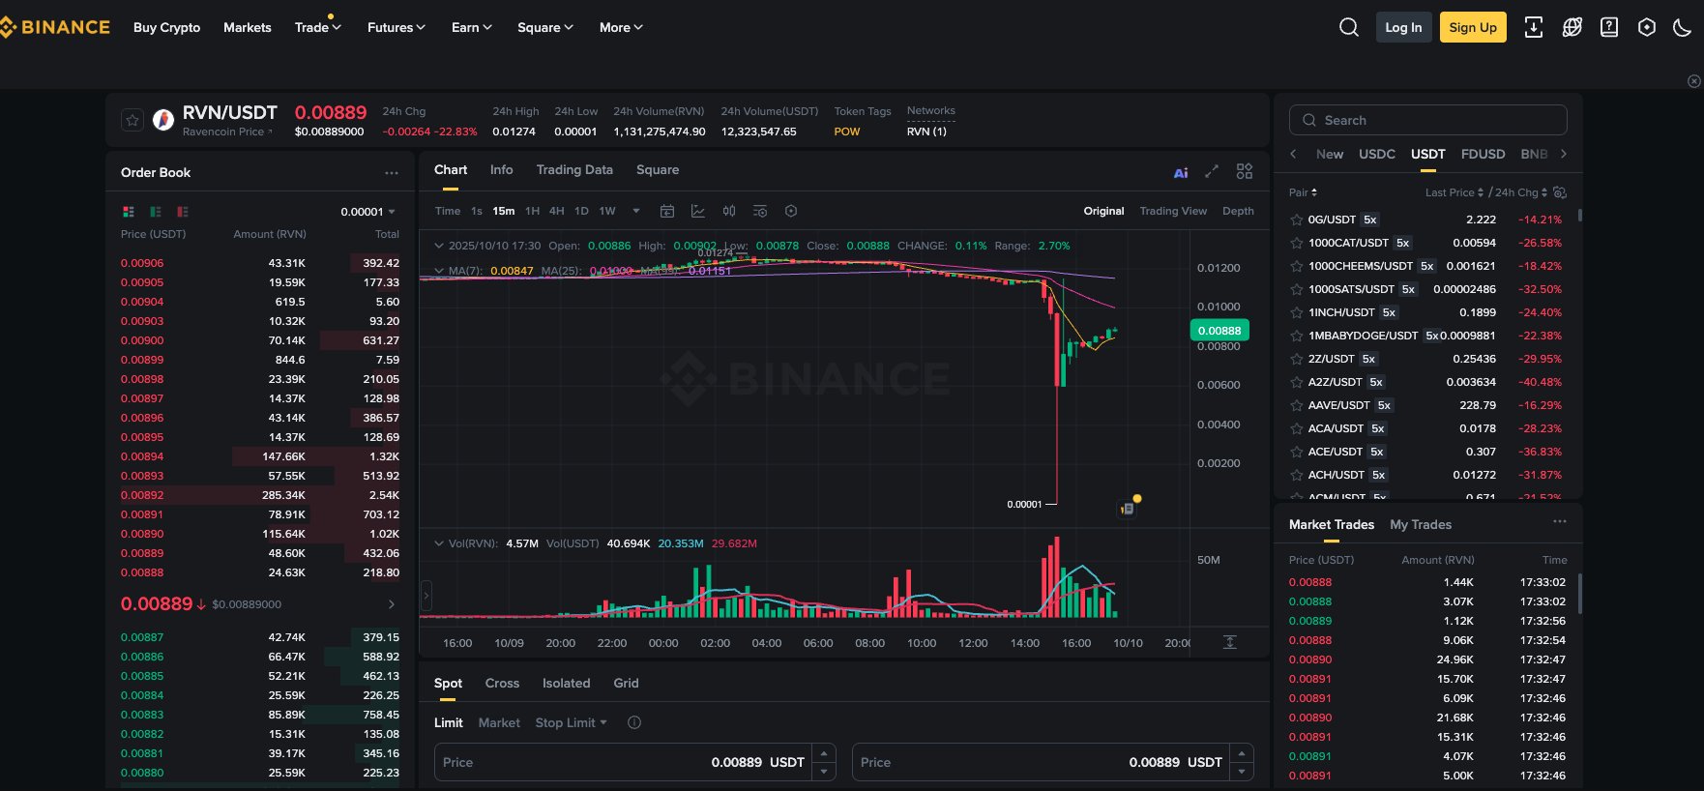Switch chart to Trading View
This screenshot has height=791, width=1704.
click(1172, 211)
